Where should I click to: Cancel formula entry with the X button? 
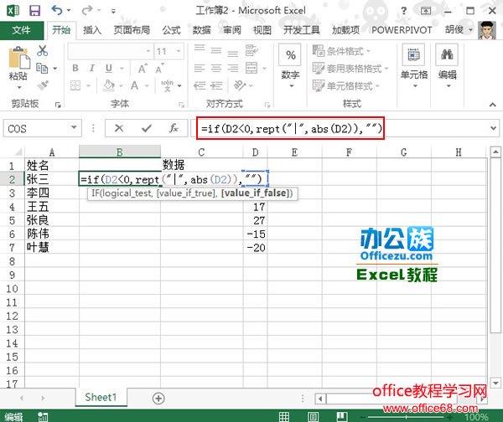click(x=119, y=128)
